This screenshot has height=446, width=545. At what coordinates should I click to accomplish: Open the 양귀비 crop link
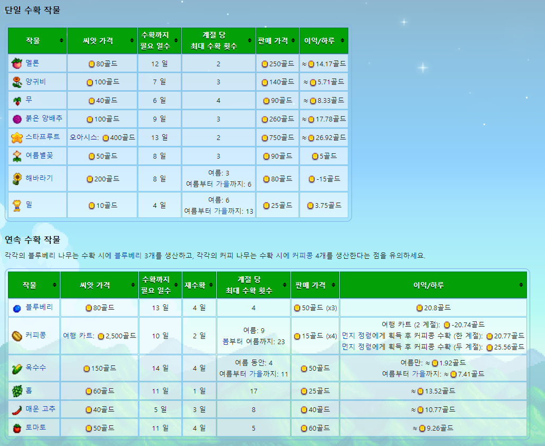pyautogui.click(x=36, y=82)
